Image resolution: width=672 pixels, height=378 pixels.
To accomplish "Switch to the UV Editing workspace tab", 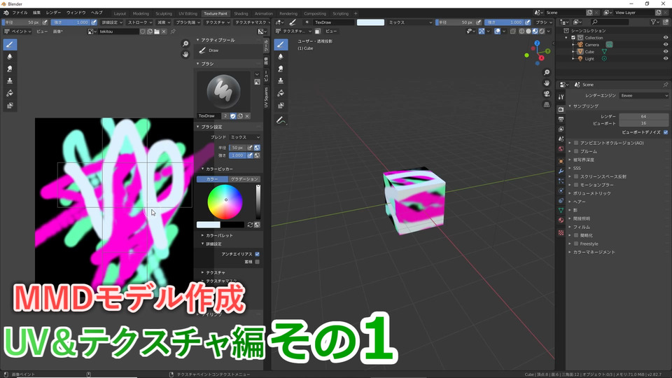I will [188, 13].
